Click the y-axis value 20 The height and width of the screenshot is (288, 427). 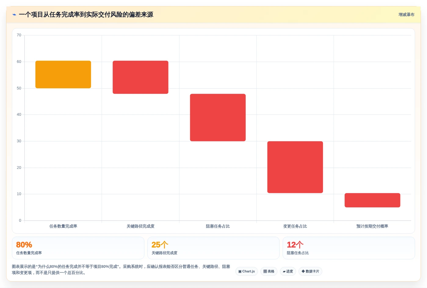pos(19,168)
